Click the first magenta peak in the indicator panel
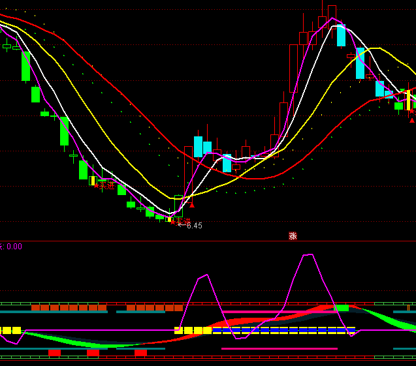 (x=205, y=276)
